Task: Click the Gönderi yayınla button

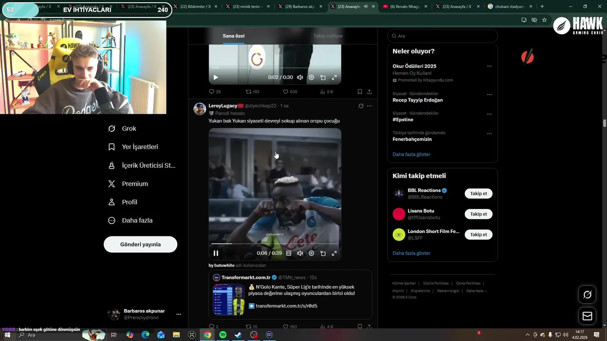Action: coord(140,244)
